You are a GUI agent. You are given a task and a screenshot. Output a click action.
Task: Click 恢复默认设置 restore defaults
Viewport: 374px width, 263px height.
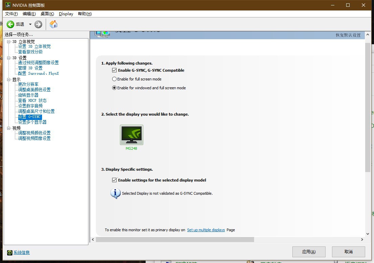tap(348, 35)
